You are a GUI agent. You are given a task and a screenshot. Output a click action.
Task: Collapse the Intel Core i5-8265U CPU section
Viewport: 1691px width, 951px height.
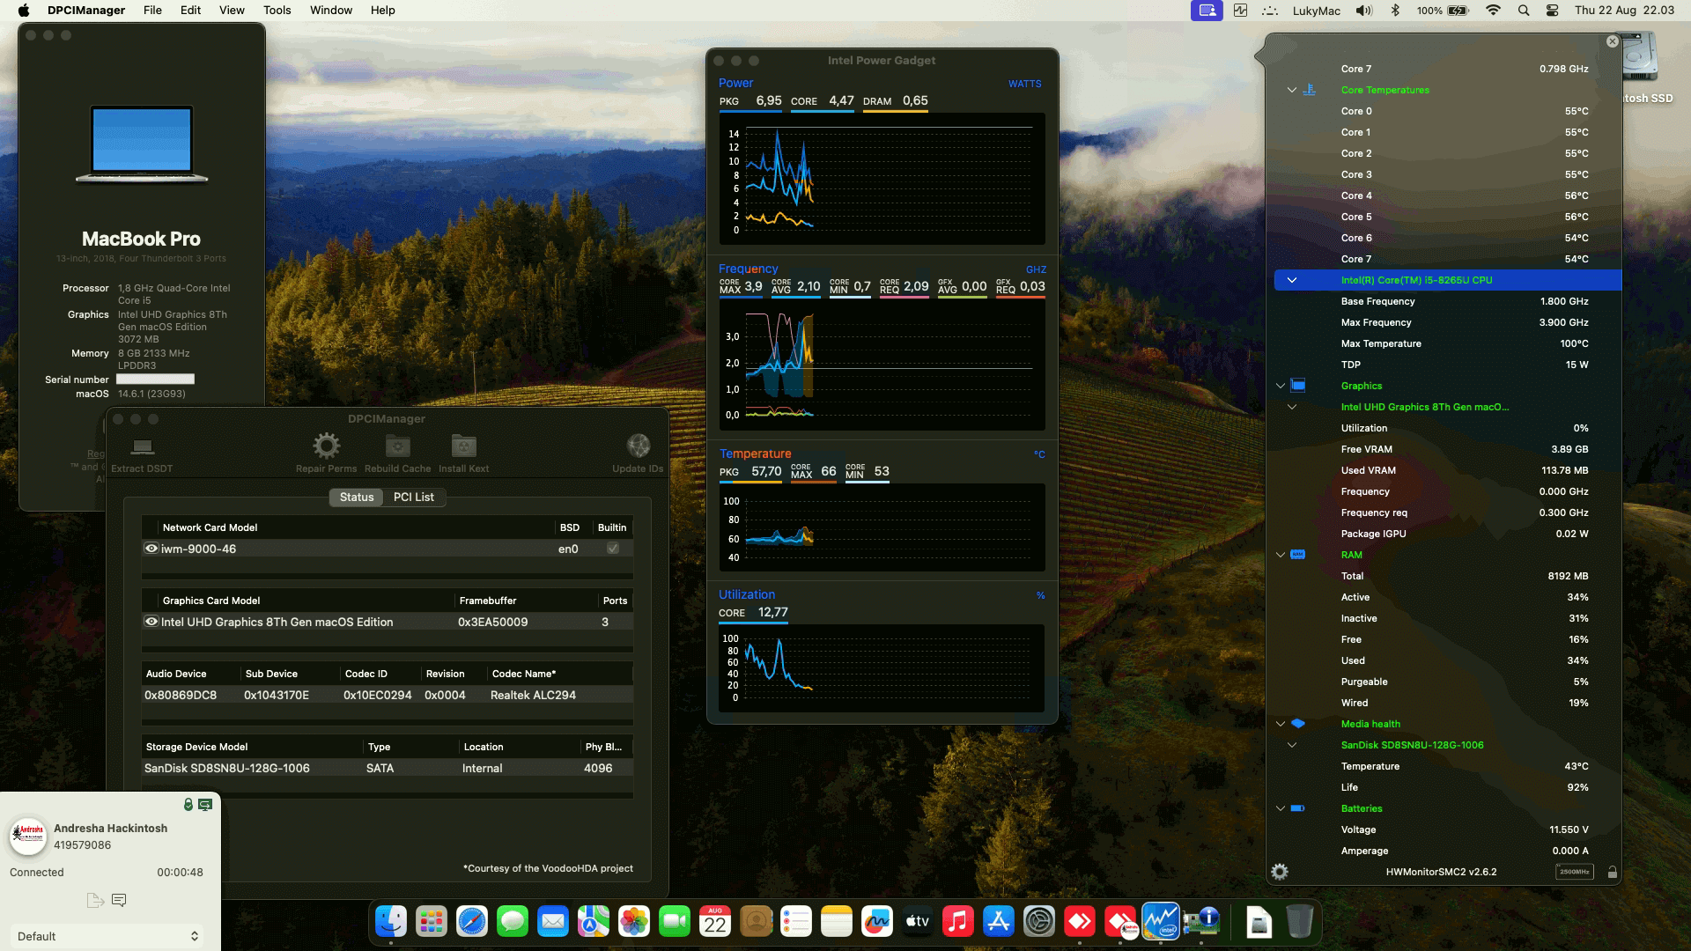[x=1291, y=280]
